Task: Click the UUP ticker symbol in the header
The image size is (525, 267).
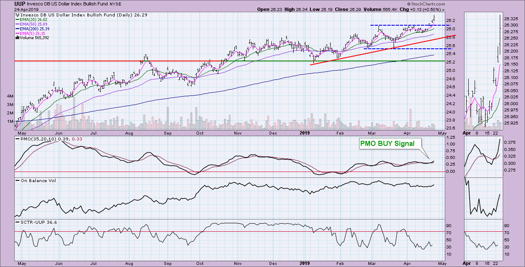Action: pyautogui.click(x=20, y=4)
